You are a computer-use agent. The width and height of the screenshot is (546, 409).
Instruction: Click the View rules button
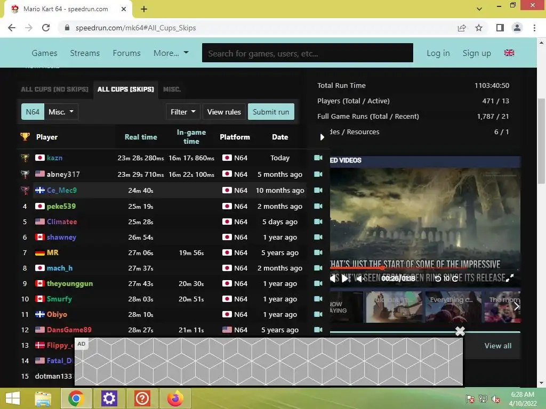click(x=224, y=112)
